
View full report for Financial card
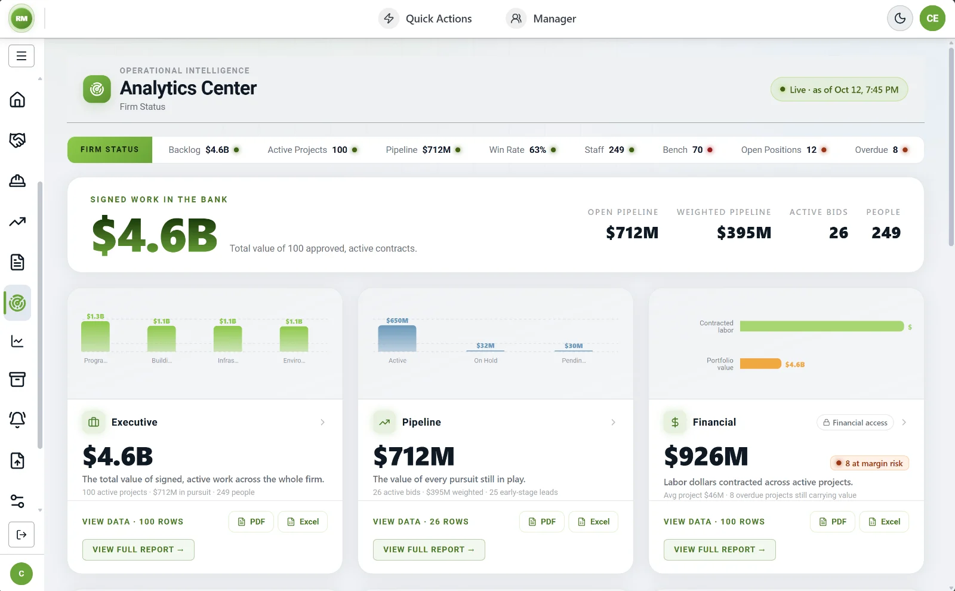coord(720,550)
